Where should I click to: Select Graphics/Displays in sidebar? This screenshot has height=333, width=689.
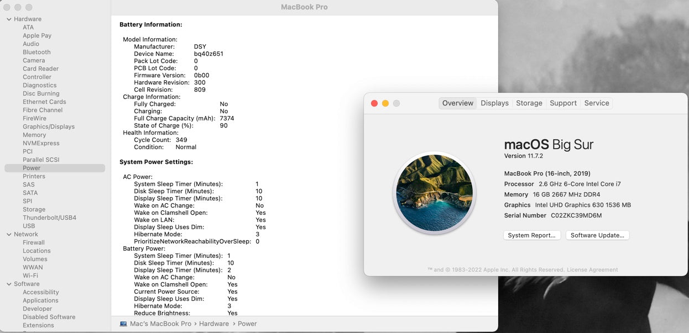point(49,127)
